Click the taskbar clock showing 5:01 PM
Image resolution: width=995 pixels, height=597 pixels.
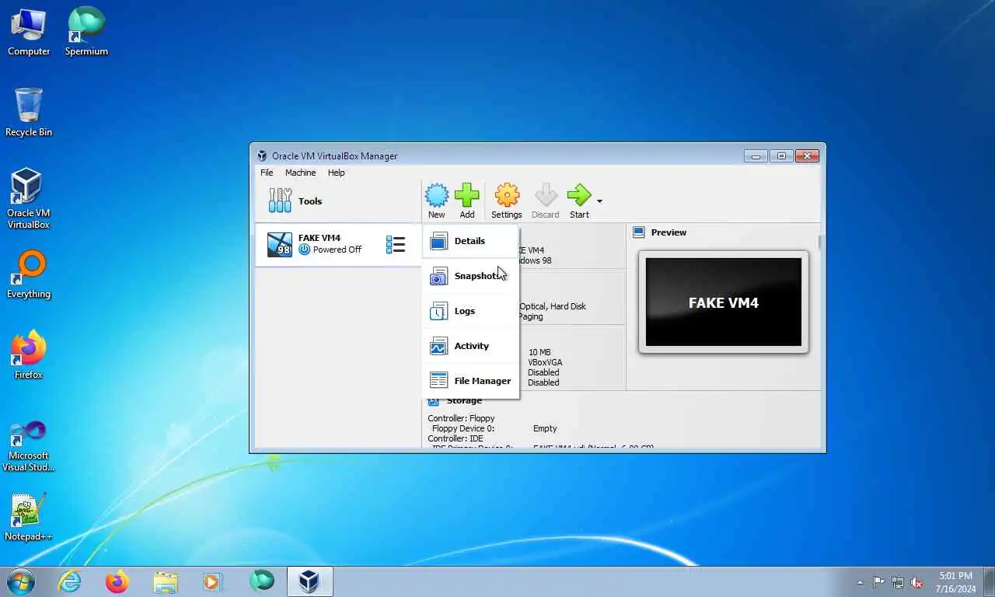(955, 582)
